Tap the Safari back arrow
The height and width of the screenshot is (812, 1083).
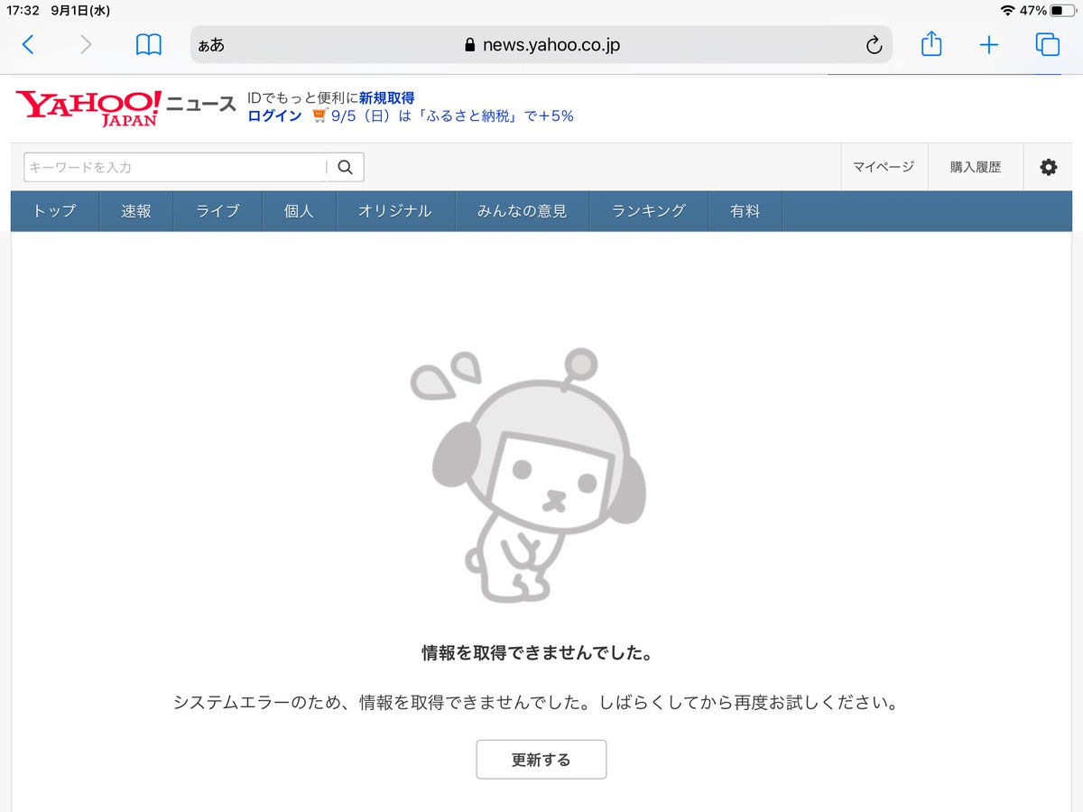tap(28, 44)
